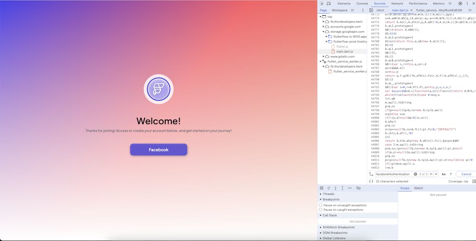Activate the inspect element picker icon
Screen dimensions: 476x241
point(322,4)
